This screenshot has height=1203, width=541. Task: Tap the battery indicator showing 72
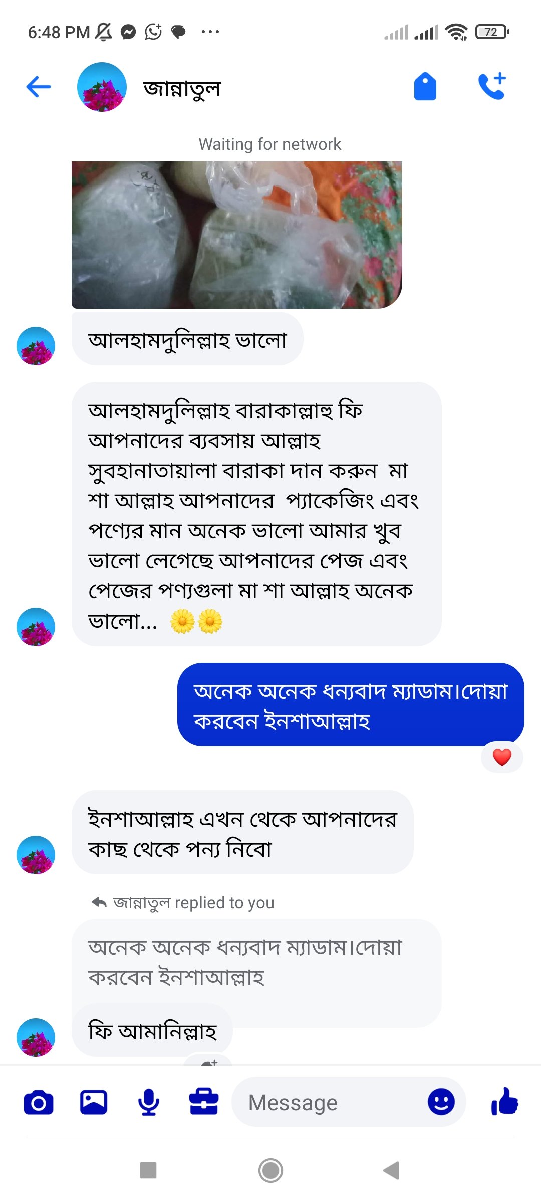(490, 32)
